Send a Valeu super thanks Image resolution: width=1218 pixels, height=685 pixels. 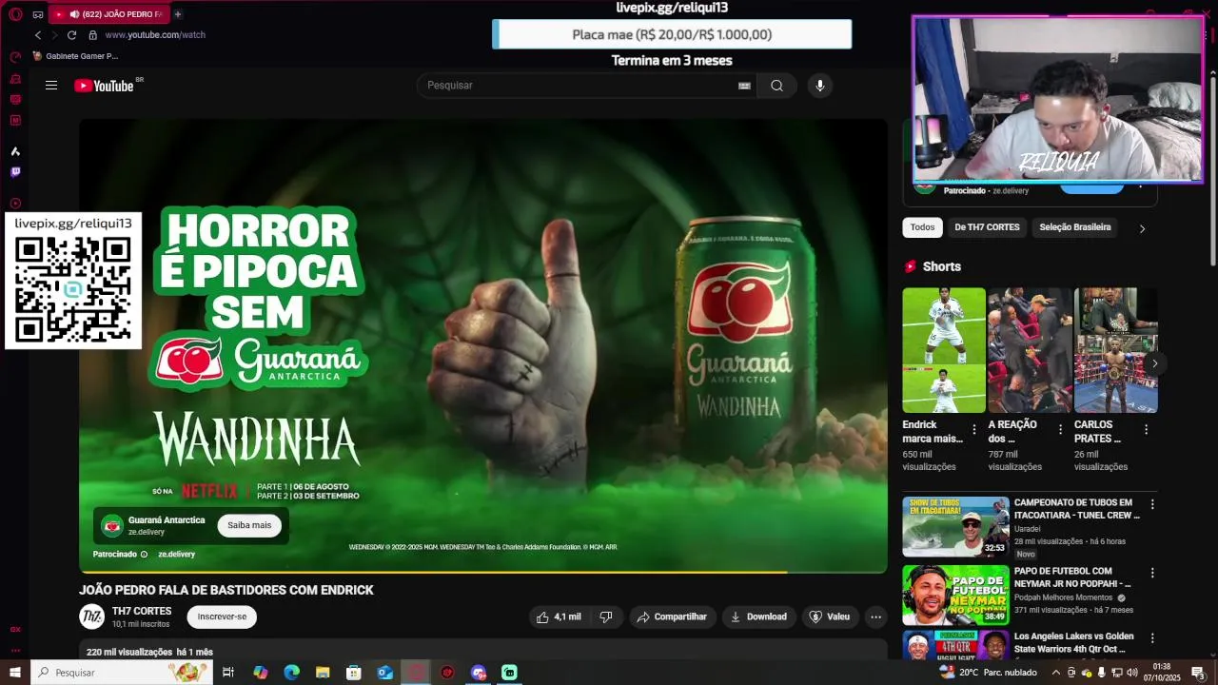[x=829, y=616]
